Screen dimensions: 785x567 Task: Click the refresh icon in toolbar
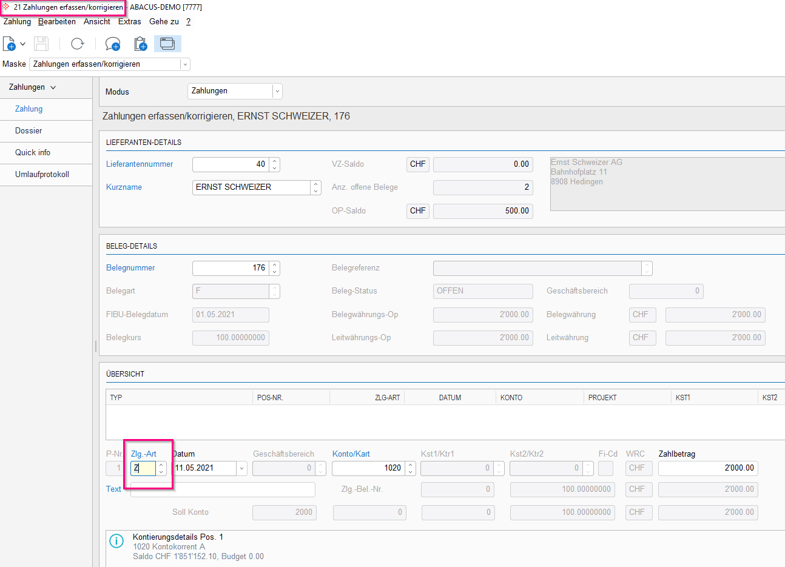[x=77, y=44]
